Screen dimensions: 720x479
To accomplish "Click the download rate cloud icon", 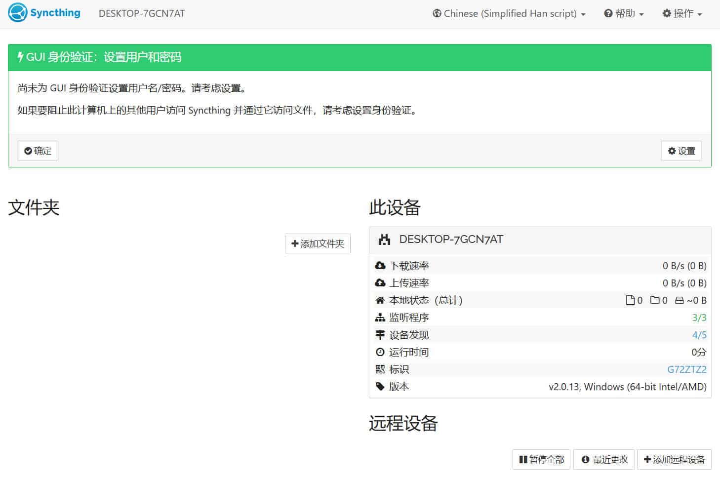I will click(380, 265).
